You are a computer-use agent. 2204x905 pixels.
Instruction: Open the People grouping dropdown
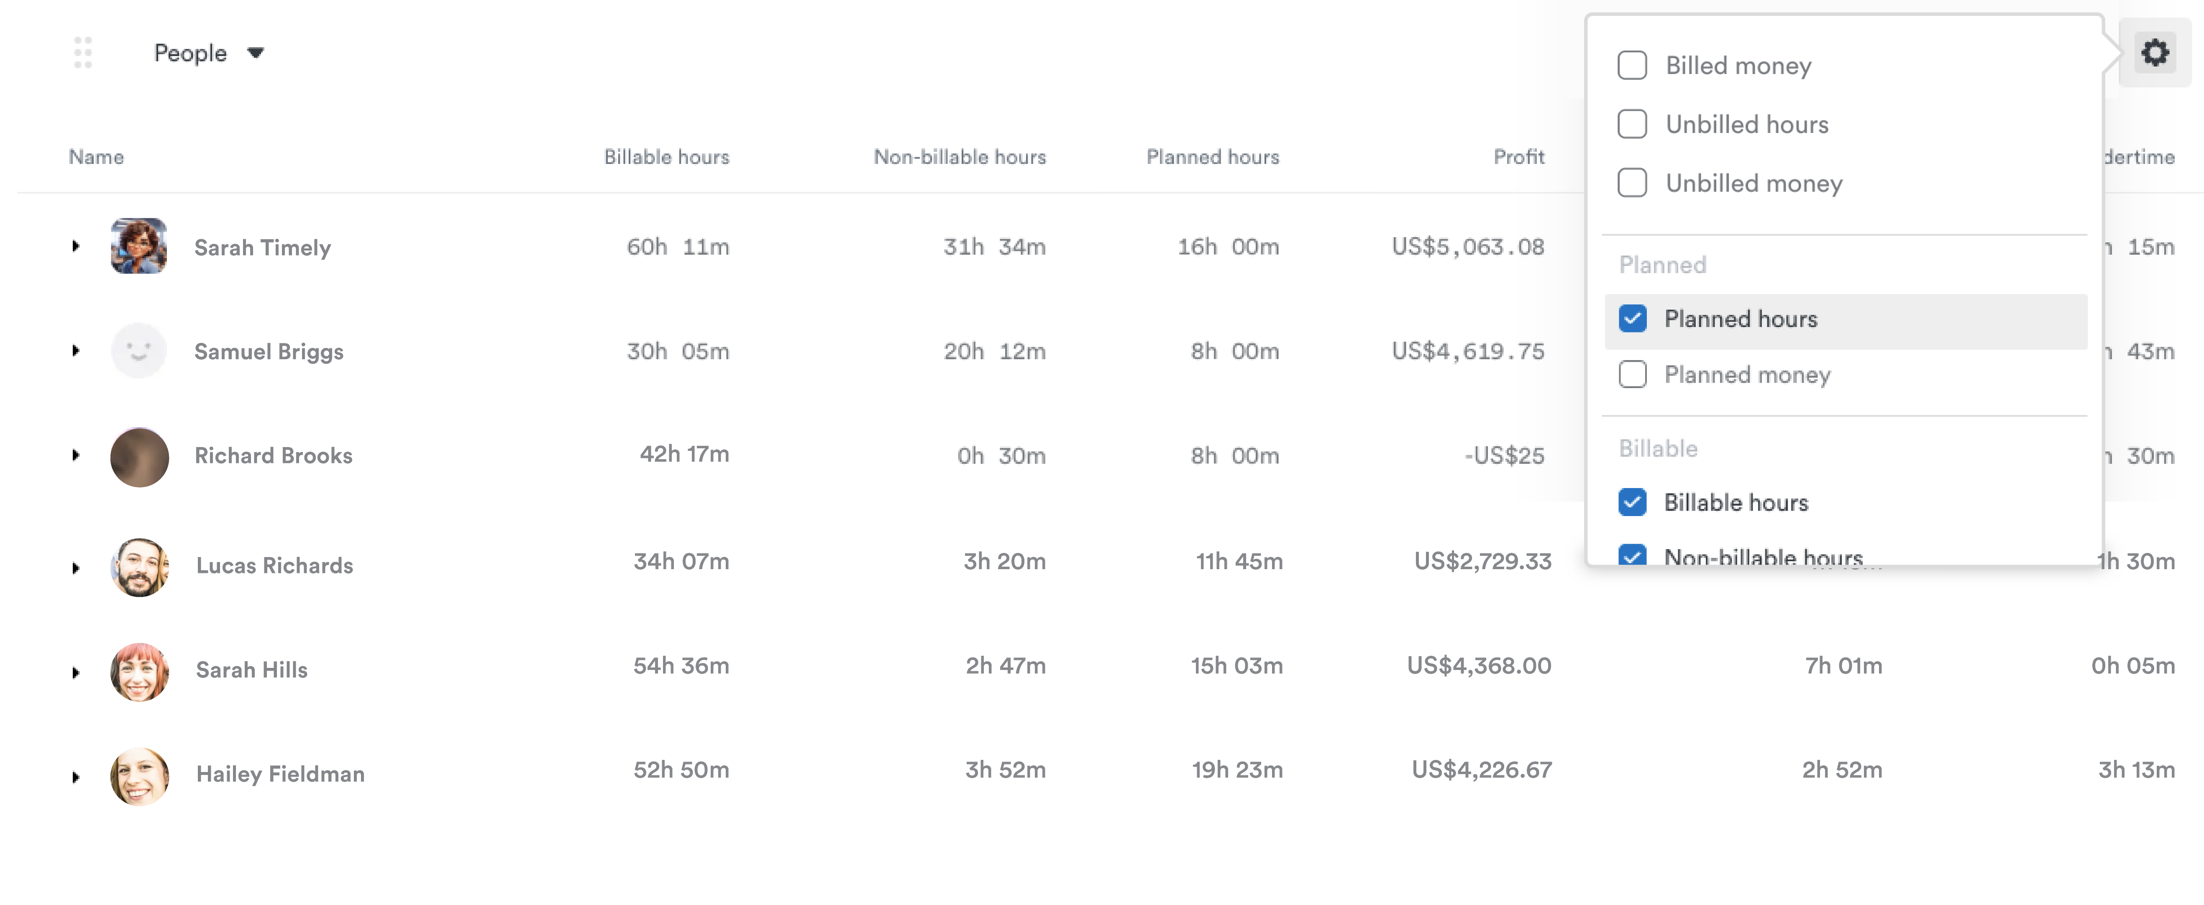[x=209, y=53]
